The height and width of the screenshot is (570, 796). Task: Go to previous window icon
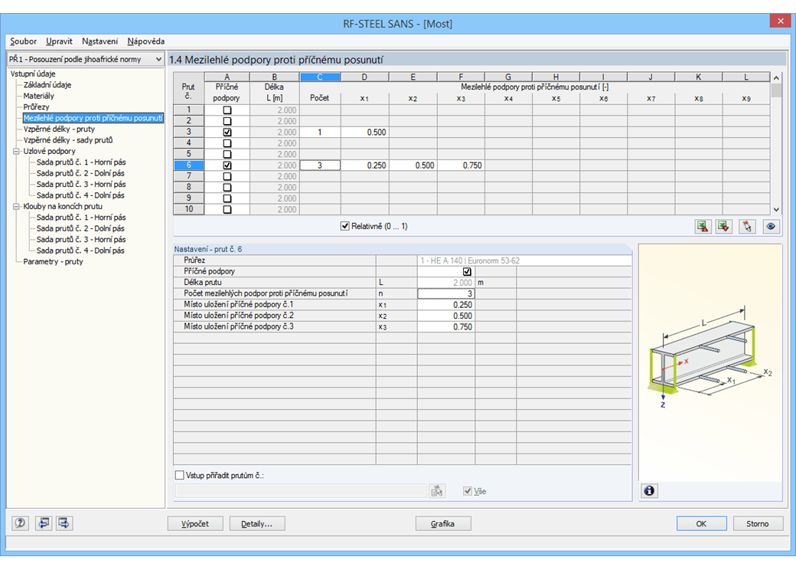[44, 522]
